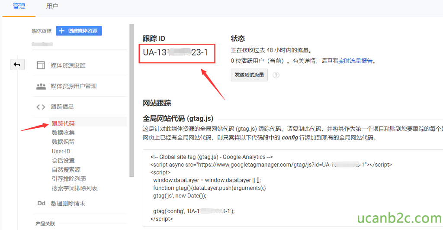Screen dimensions: 443x230
Task: Select 搜索字词排除列表 submenu item
Action: coord(74,188)
